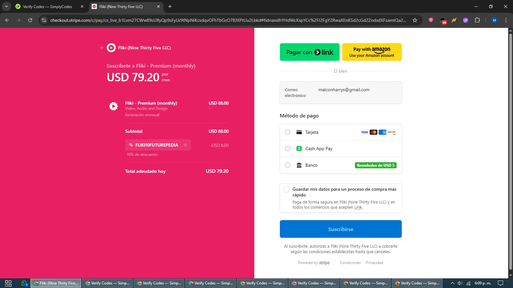Screen dimensions: 513x288
Task: Click the blue Suscribirse button
Action: click(341, 229)
